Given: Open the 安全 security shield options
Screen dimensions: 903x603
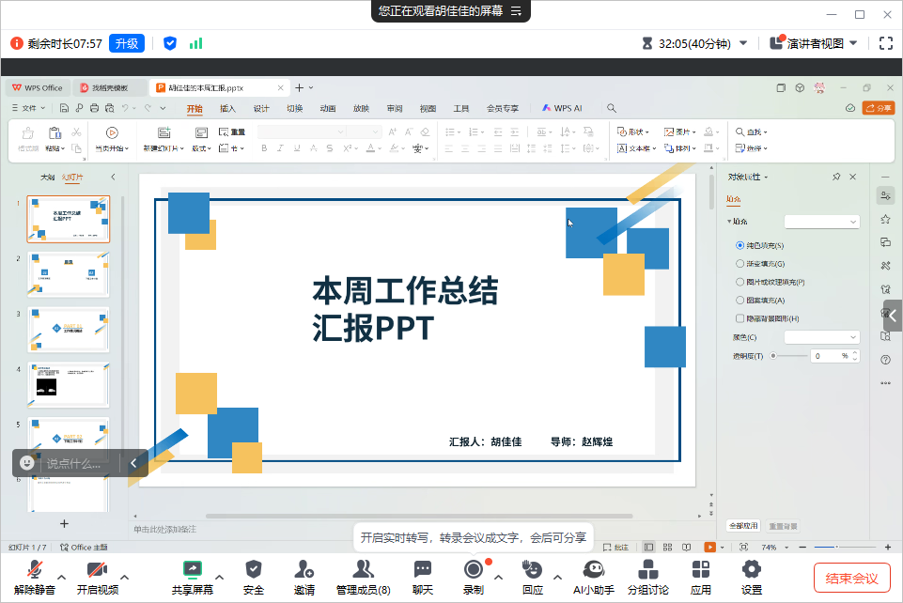Looking at the screenshot, I should (x=254, y=578).
